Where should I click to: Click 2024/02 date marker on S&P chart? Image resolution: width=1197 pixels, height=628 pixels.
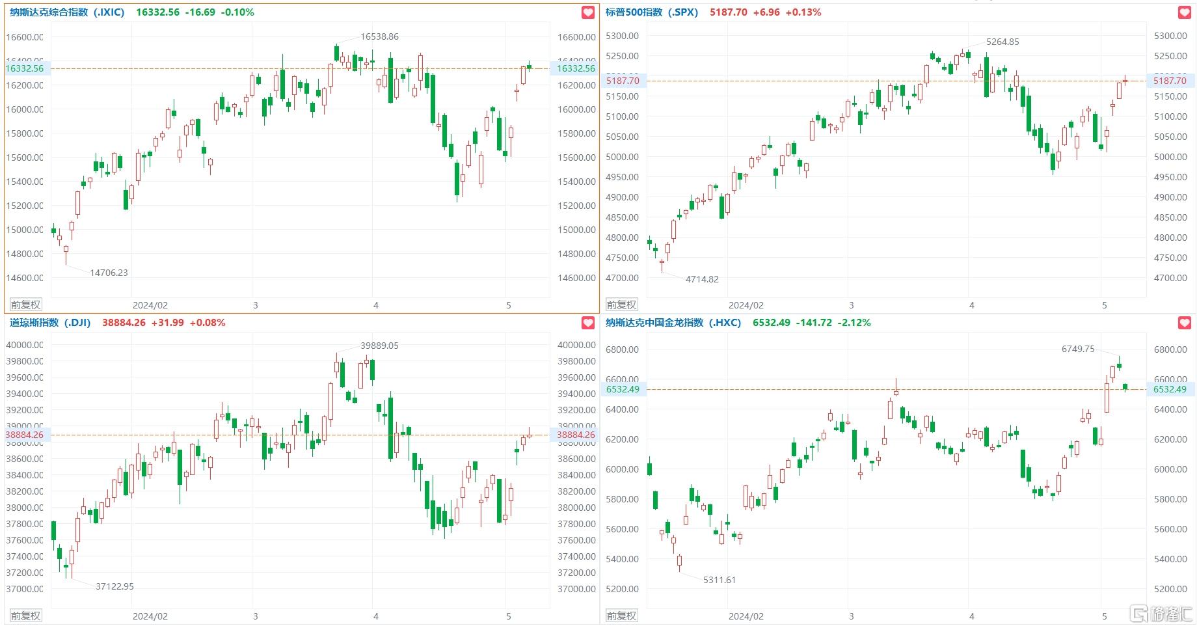click(x=746, y=305)
